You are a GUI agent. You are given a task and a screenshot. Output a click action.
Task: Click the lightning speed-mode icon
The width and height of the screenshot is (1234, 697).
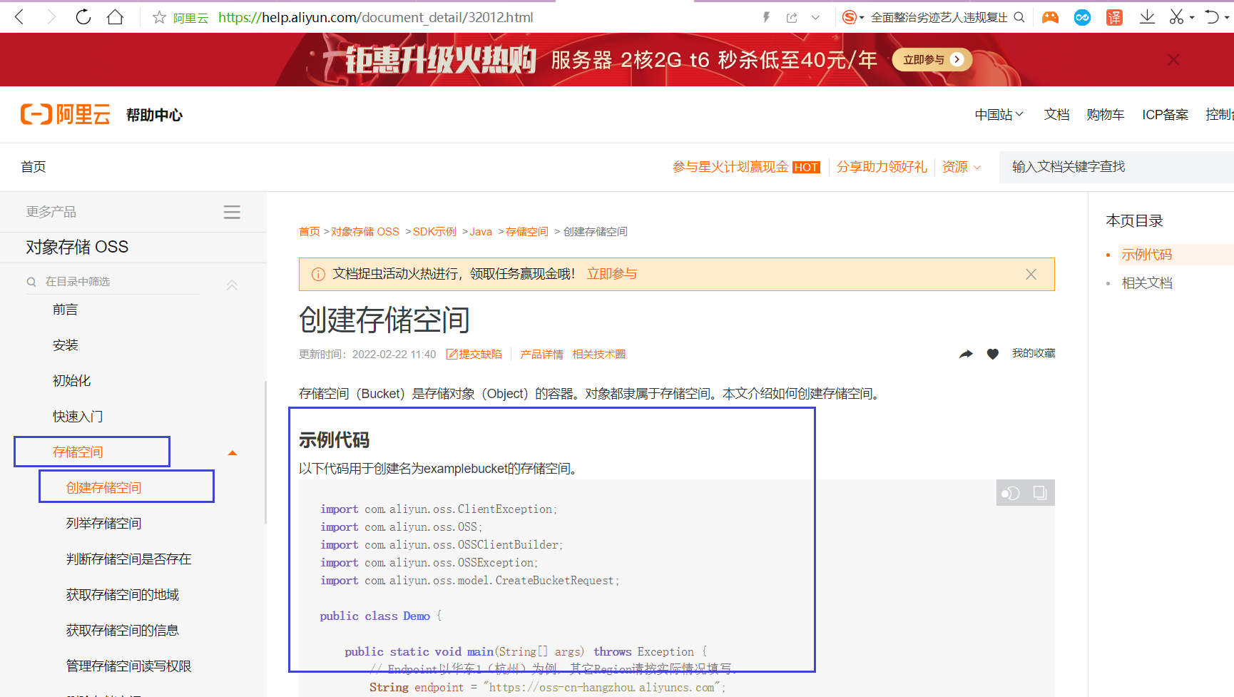coord(767,17)
